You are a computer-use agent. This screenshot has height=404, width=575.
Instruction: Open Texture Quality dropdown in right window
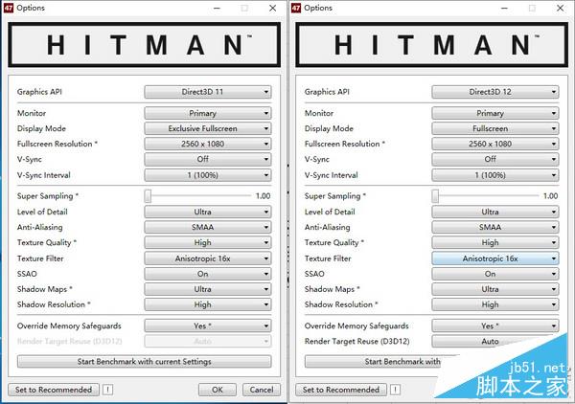point(495,242)
